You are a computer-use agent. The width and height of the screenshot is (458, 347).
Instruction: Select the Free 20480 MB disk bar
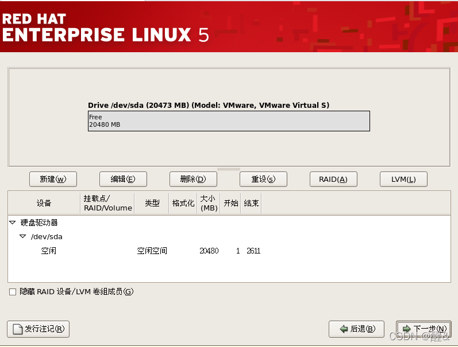pyautogui.click(x=229, y=121)
